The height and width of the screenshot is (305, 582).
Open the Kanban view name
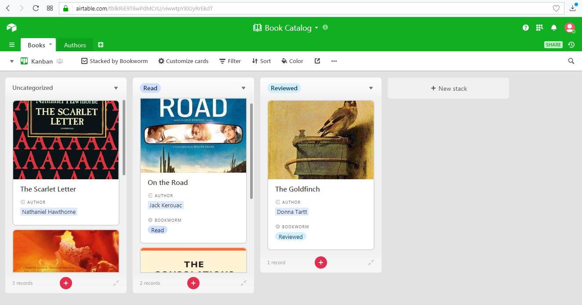pyautogui.click(x=42, y=61)
